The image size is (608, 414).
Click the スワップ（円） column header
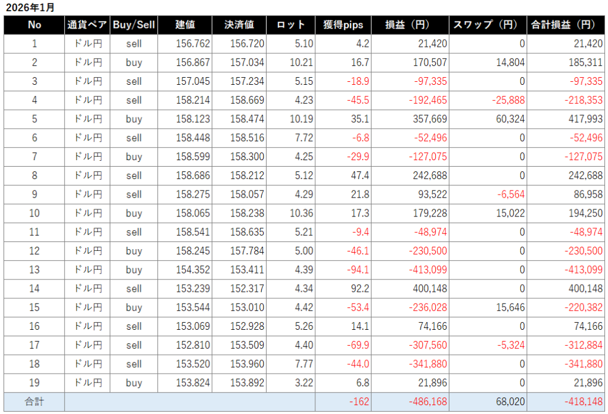click(x=487, y=25)
